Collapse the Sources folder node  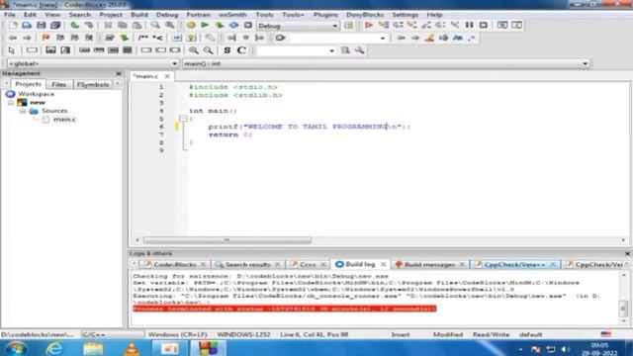coord(22,111)
